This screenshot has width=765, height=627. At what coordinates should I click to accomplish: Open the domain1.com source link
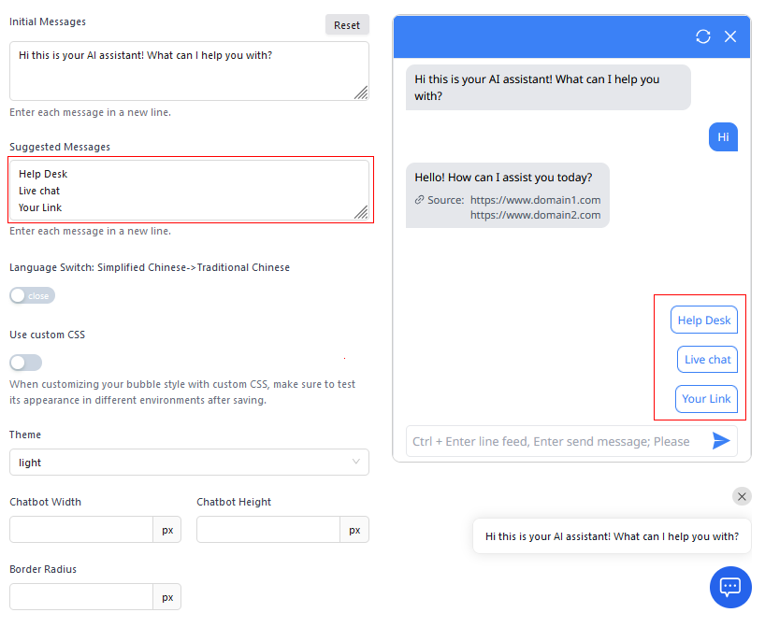[x=535, y=200]
